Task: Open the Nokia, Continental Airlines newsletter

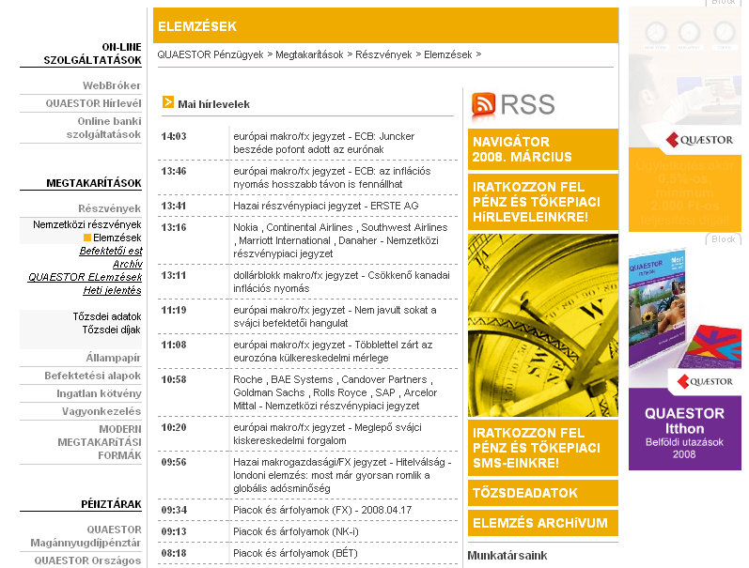Action: (340, 240)
